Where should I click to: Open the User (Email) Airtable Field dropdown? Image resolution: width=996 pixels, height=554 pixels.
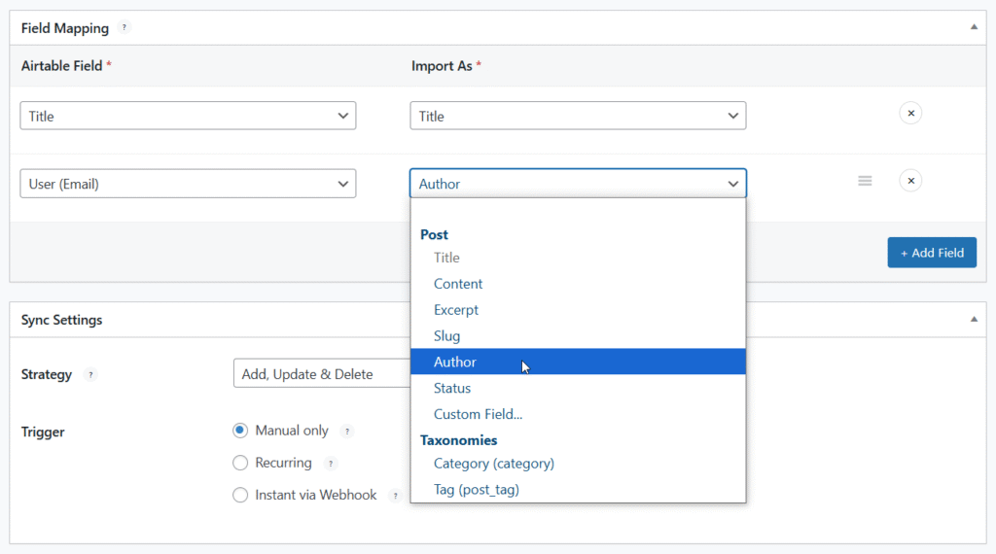click(188, 184)
